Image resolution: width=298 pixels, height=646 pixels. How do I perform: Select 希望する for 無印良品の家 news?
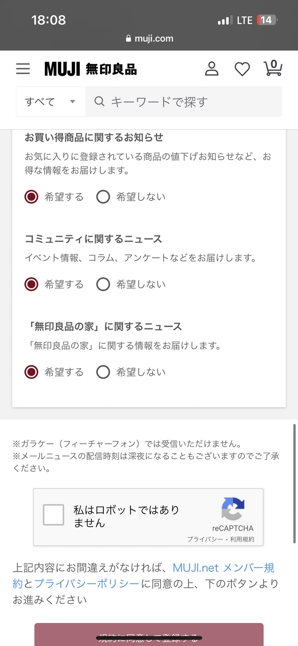tap(32, 372)
